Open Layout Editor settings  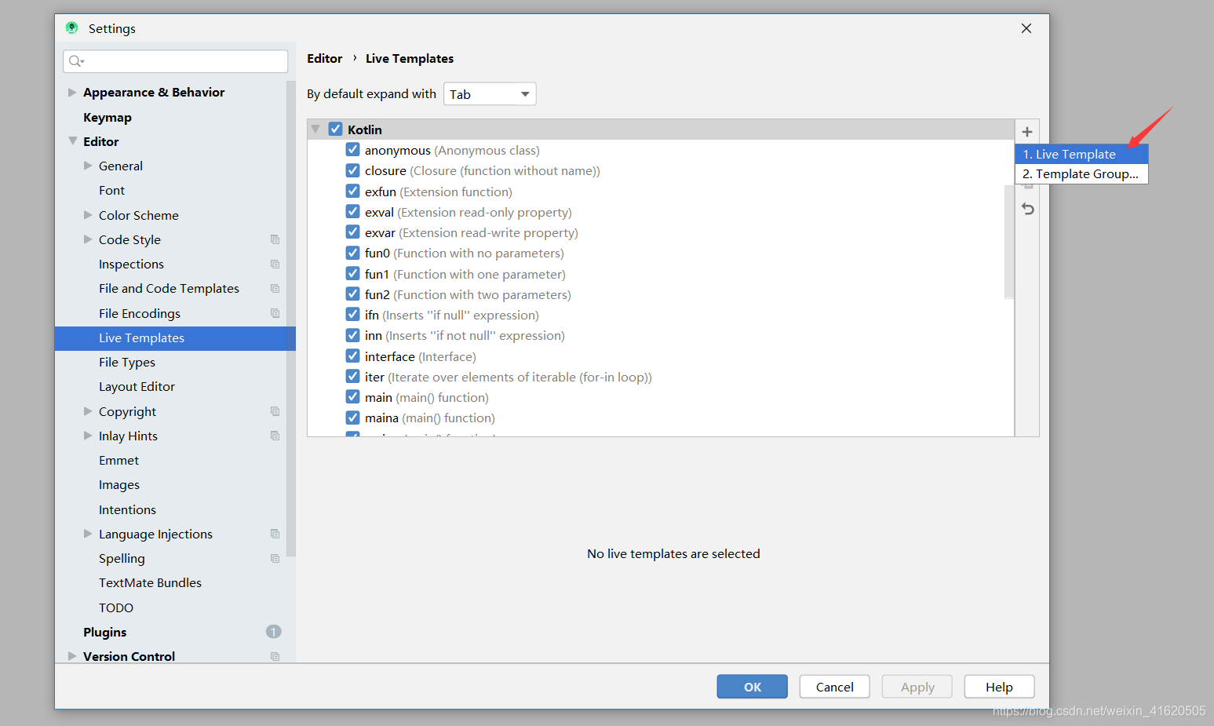tap(137, 387)
